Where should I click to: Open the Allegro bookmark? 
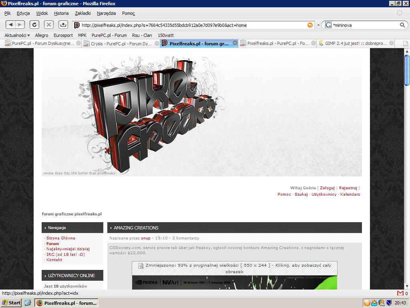pos(42,35)
